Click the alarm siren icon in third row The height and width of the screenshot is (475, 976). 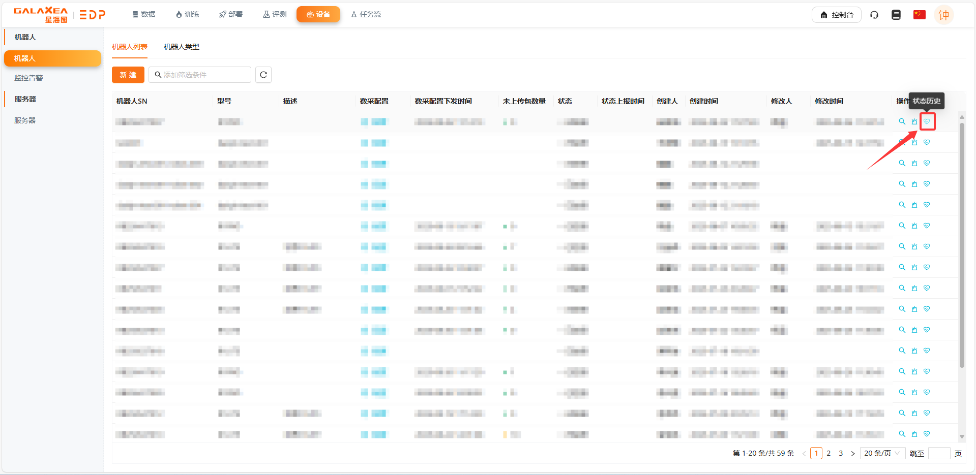[x=914, y=163]
